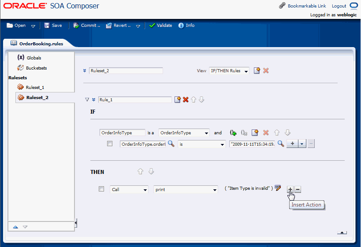
Task: Edit OrderInfoType pattern variable field
Action: [123, 133]
